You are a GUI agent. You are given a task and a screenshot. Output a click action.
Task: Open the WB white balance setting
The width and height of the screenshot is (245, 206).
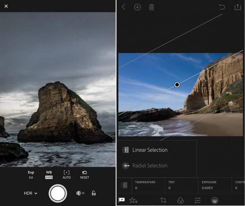[x=49, y=175]
